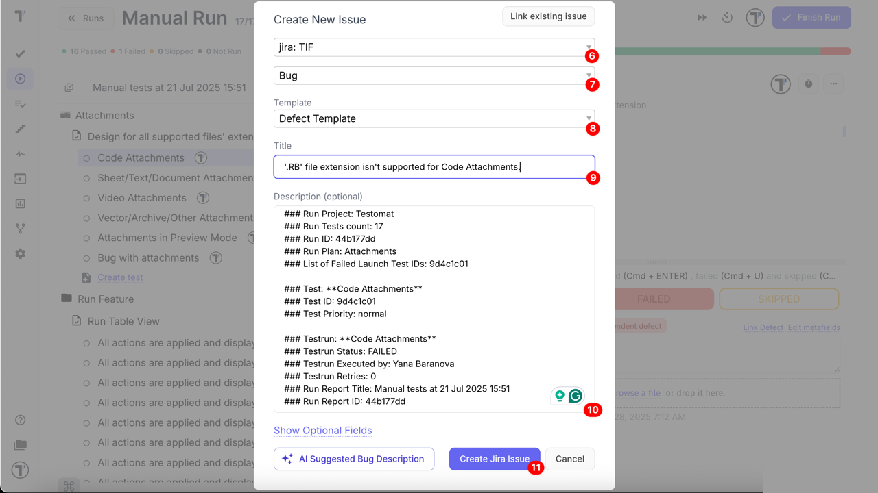Screen dimensions: 878x493
Task: Click the Grammarly icon in the description field
Action: (x=575, y=396)
